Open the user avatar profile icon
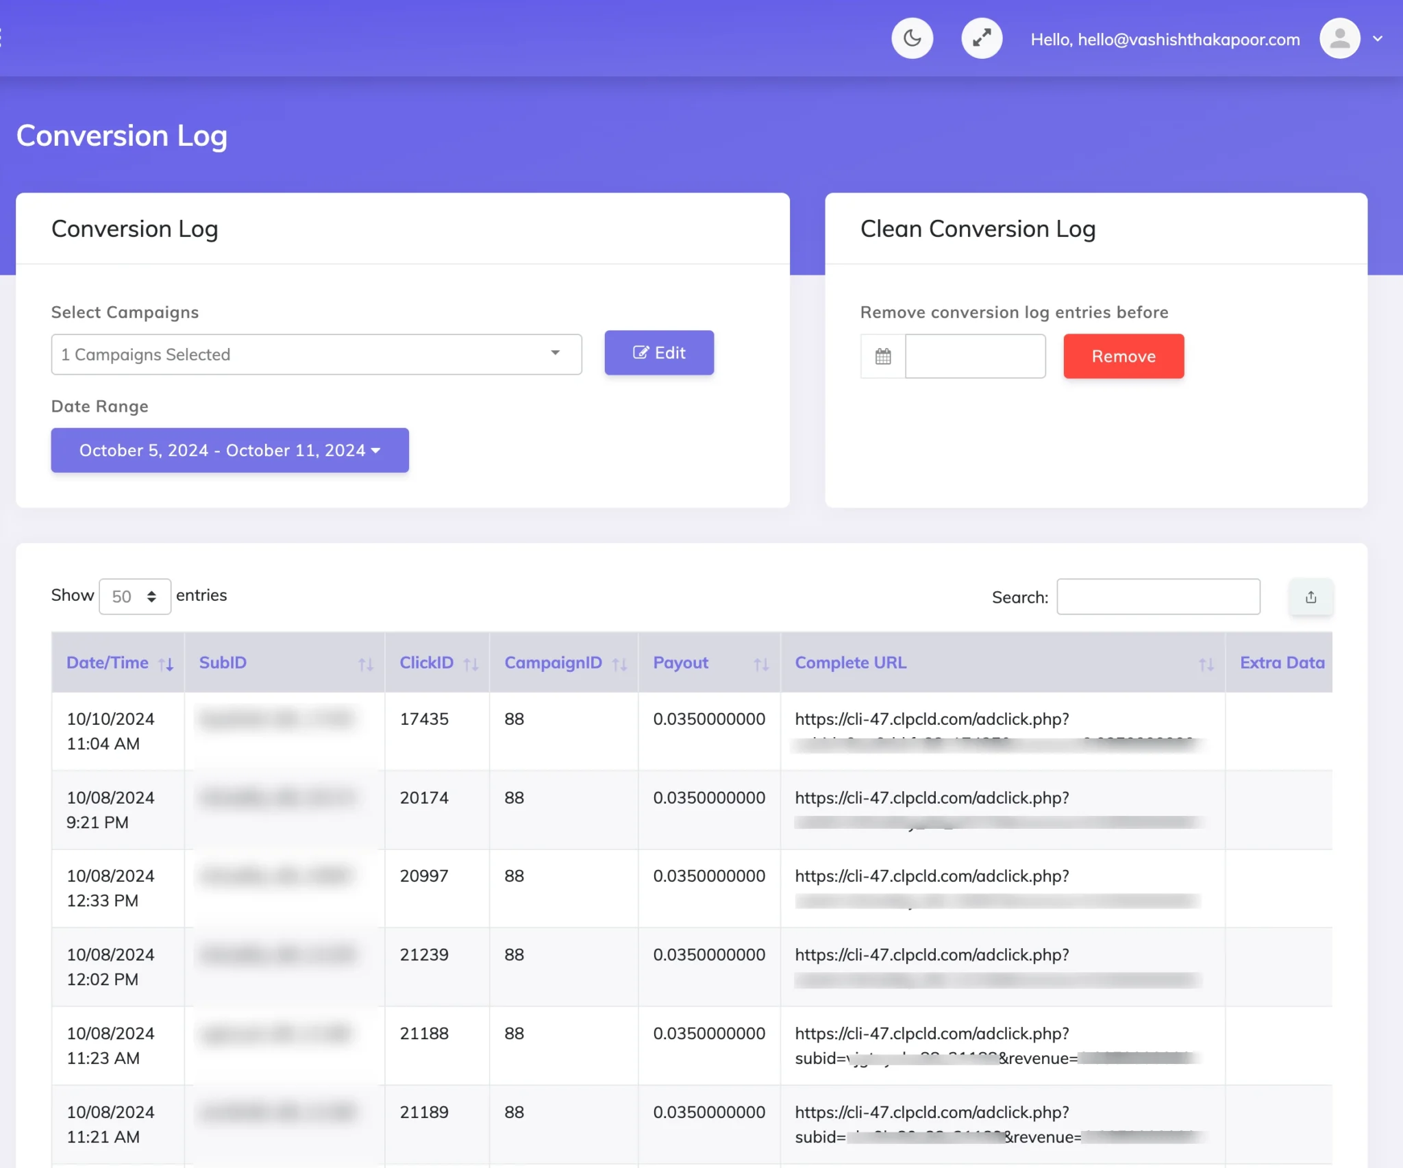Screen dimensions: 1403x1168 point(1339,38)
